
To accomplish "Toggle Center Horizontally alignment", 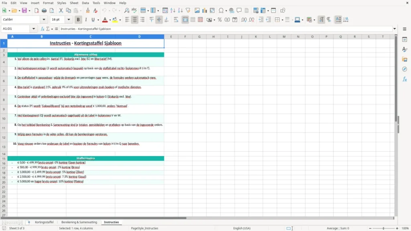I will [x=135, y=20].
